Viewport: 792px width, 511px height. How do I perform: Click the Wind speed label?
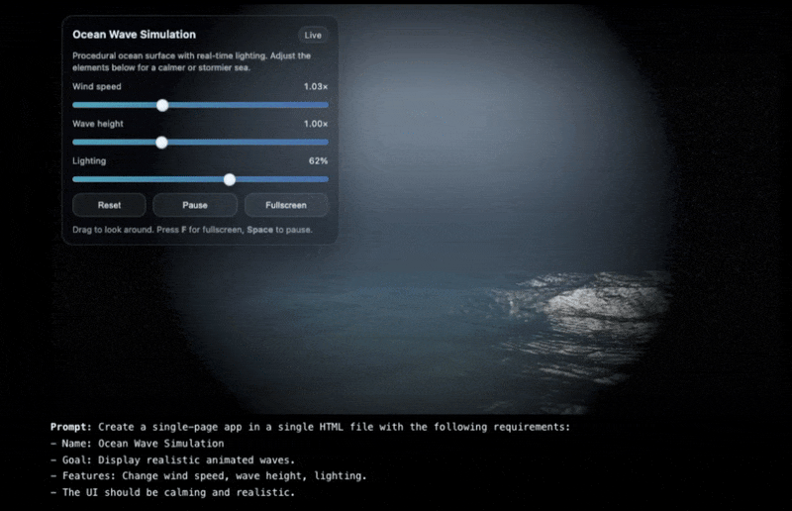(x=97, y=87)
